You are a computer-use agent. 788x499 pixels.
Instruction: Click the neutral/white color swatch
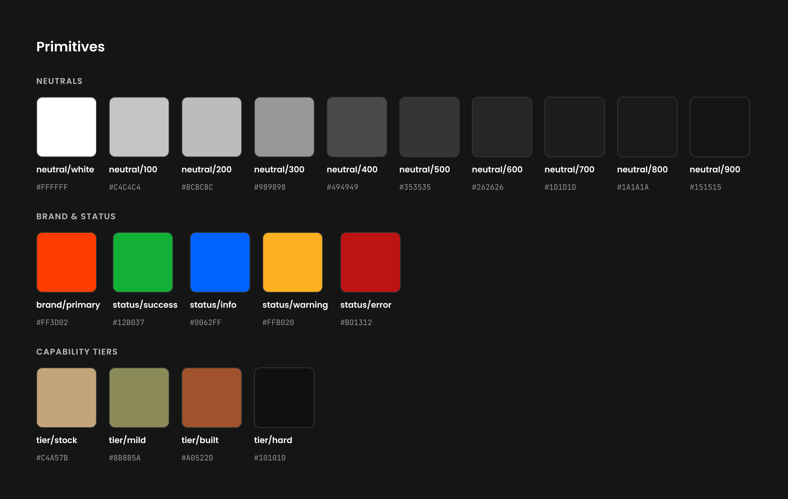coord(67,127)
